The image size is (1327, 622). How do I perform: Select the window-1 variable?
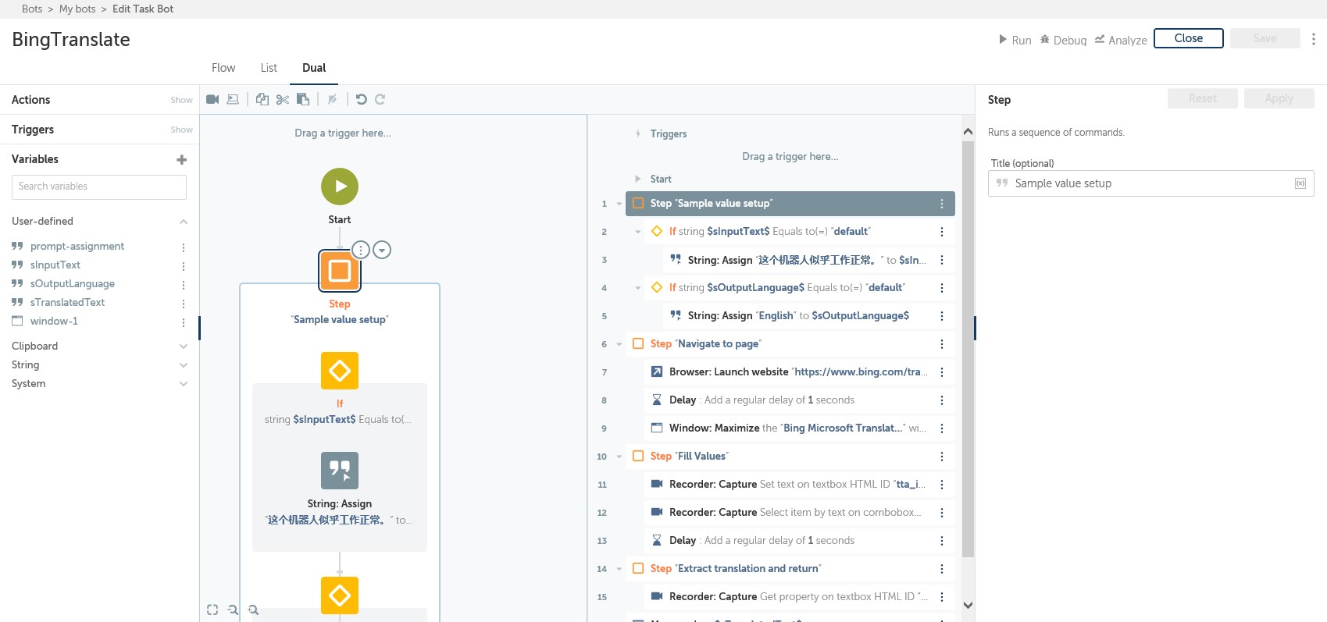(x=54, y=321)
